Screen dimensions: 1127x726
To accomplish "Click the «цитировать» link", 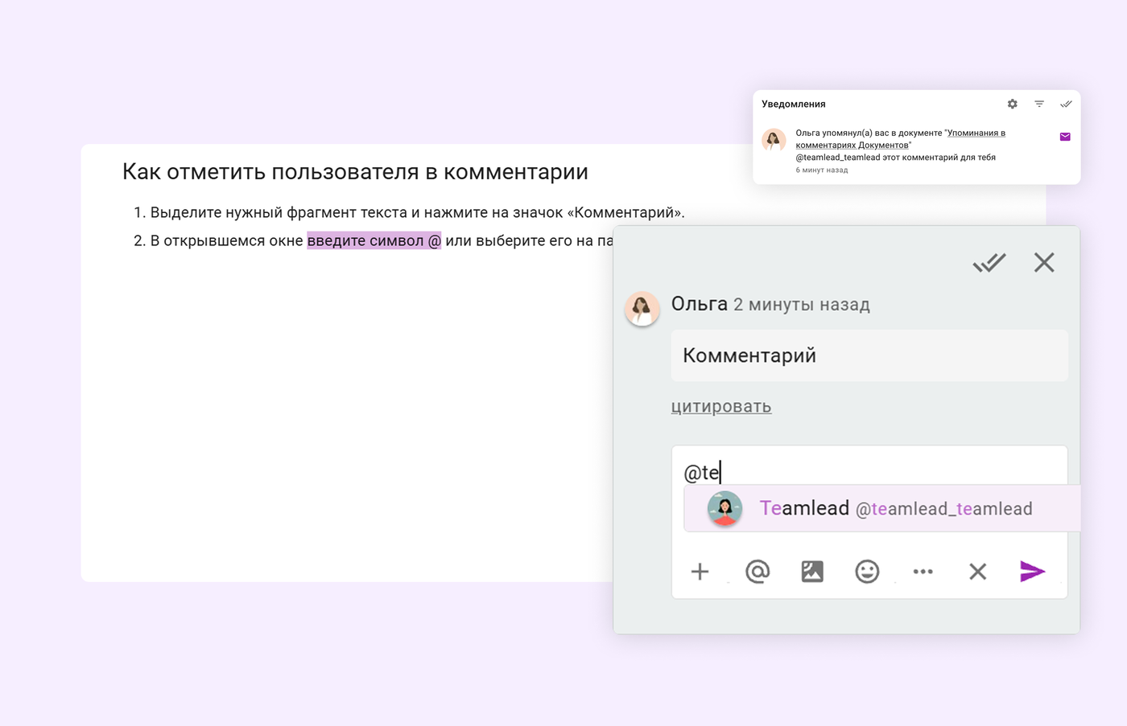I will coord(720,407).
